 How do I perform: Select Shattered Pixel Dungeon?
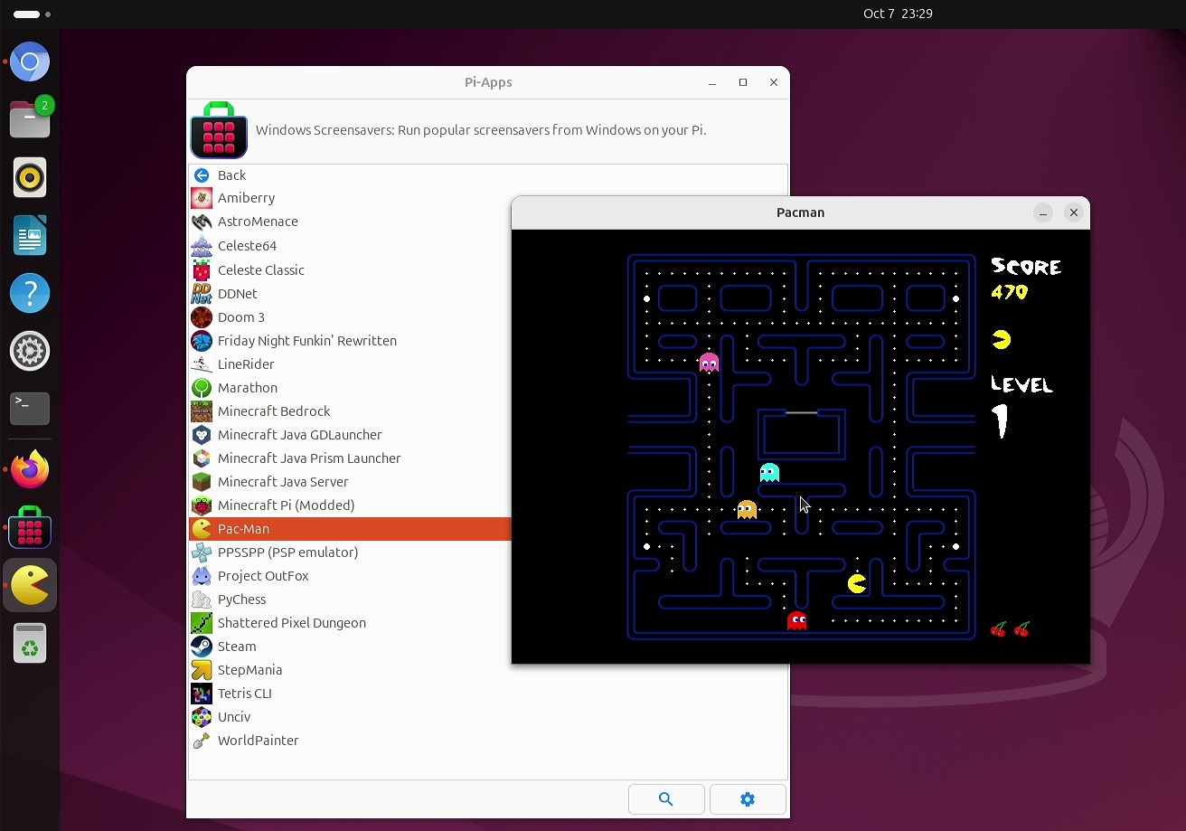pyautogui.click(x=291, y=623)
